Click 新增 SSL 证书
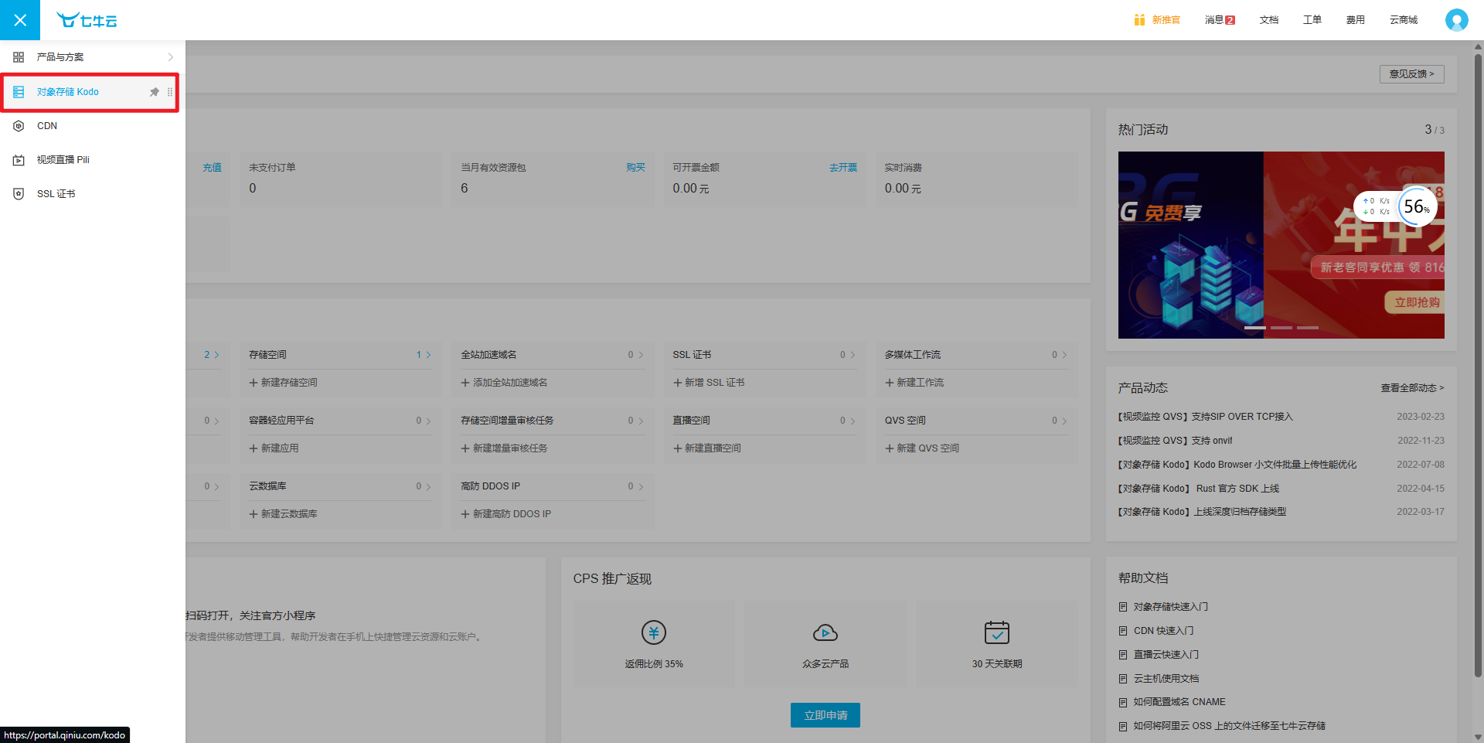This screenshot has width=1484, height=743. coord(709,383)
